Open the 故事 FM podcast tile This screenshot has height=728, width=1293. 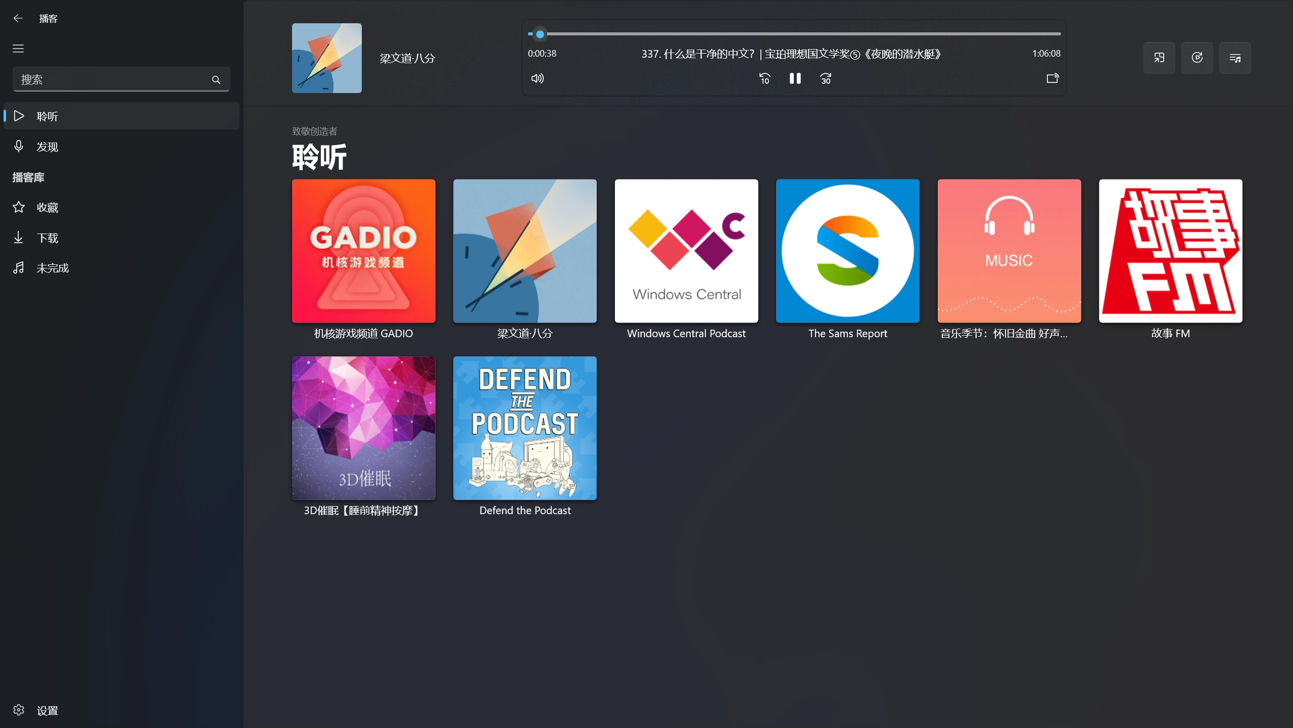point(1171,260)
